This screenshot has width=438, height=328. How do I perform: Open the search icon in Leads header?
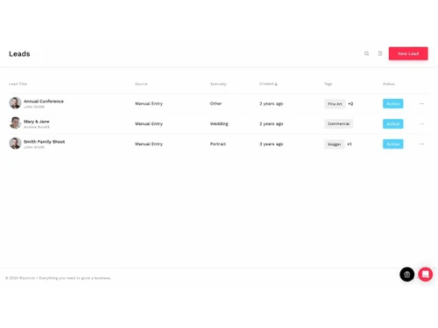[x=366, y=53]
